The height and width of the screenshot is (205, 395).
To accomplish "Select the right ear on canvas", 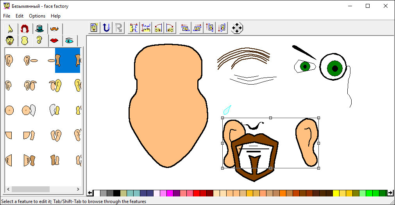I will tap(307, 142).
